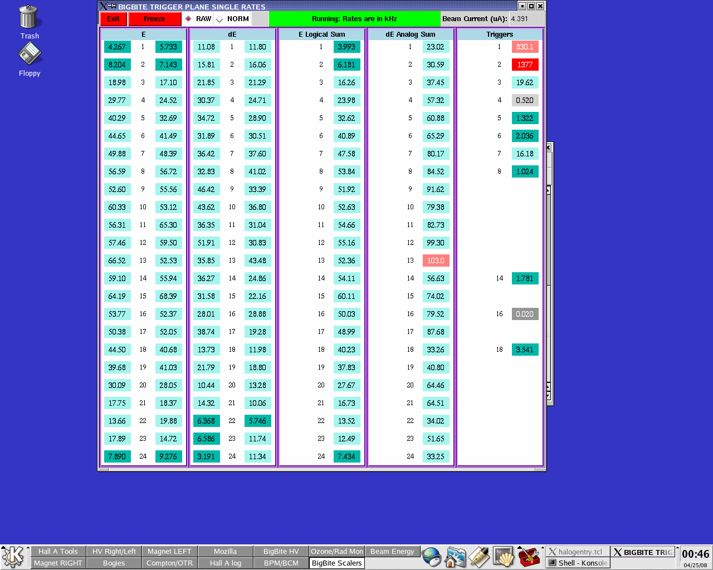
Task: Launch the globe web browser icon
Action: (431, 557)
